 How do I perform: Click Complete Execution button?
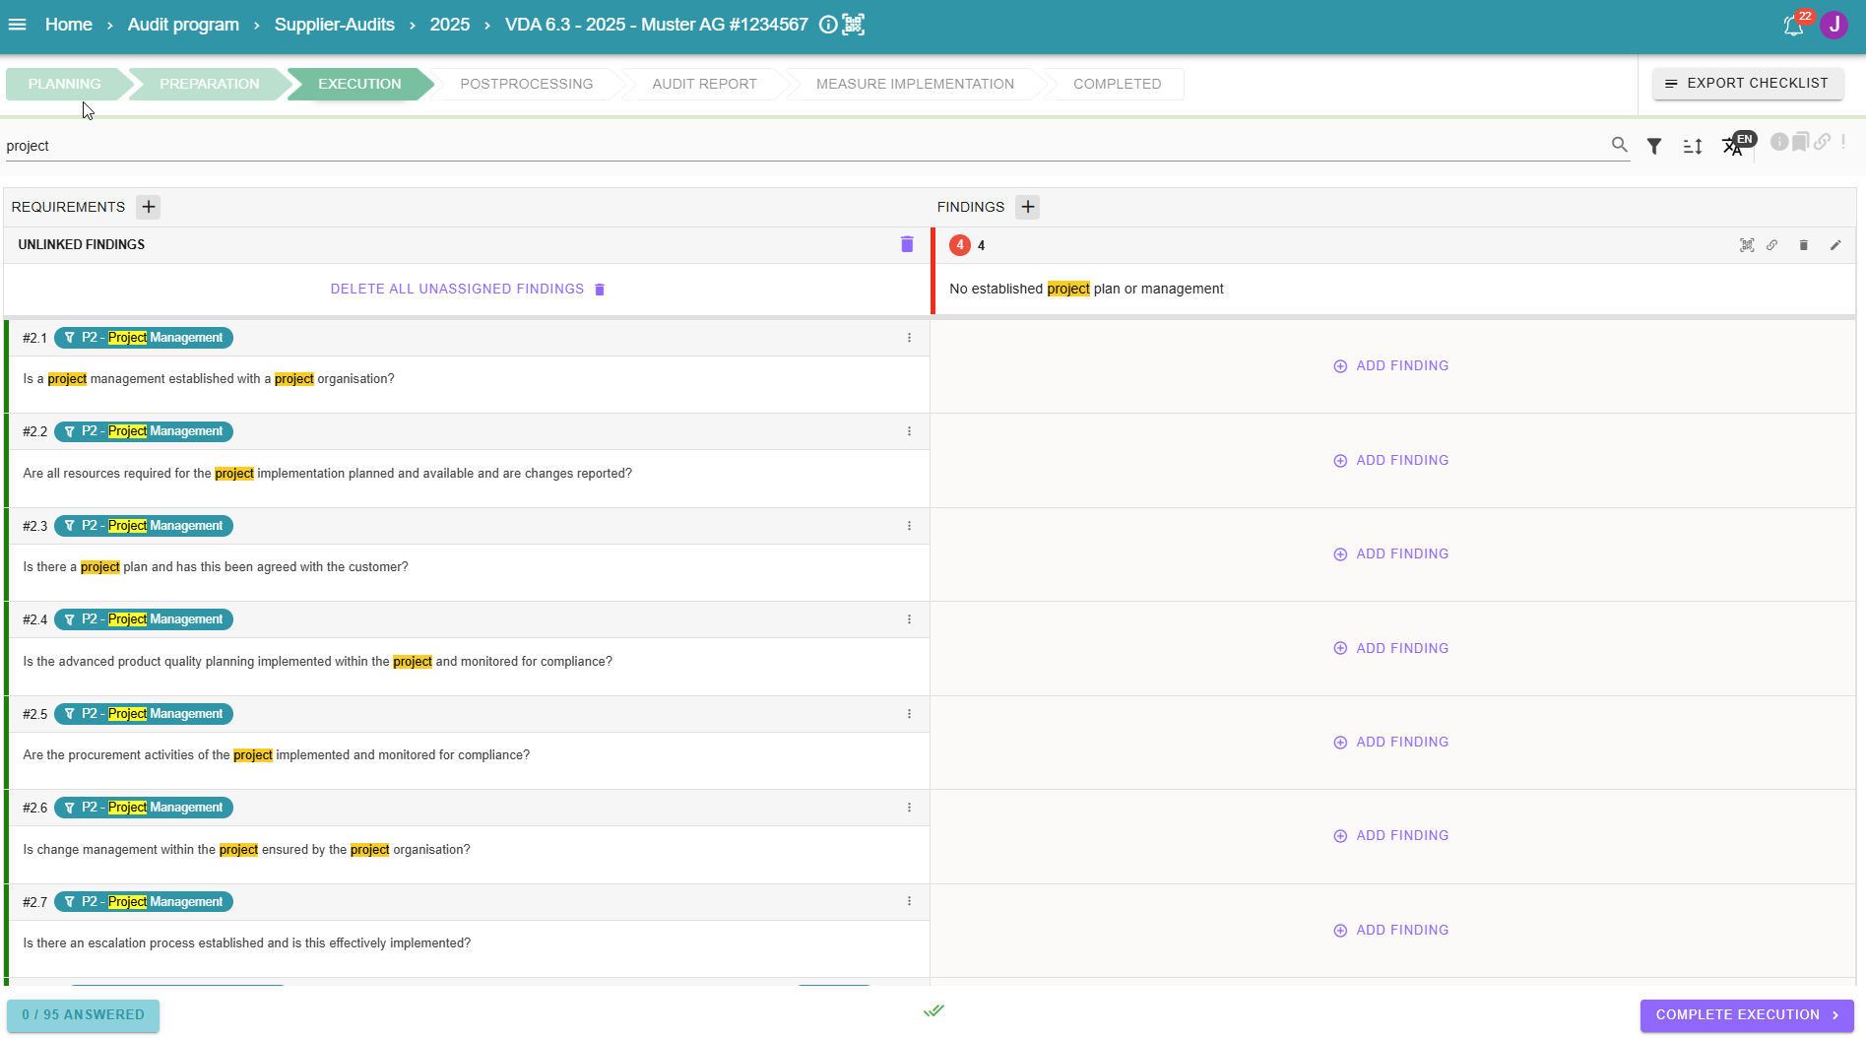point(1746,1014)
